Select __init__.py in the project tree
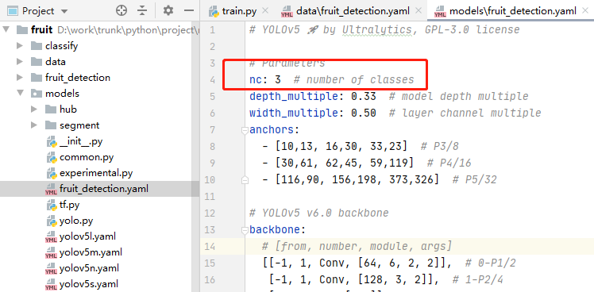Viewport: 594px width, 292px height. (81, 142)
